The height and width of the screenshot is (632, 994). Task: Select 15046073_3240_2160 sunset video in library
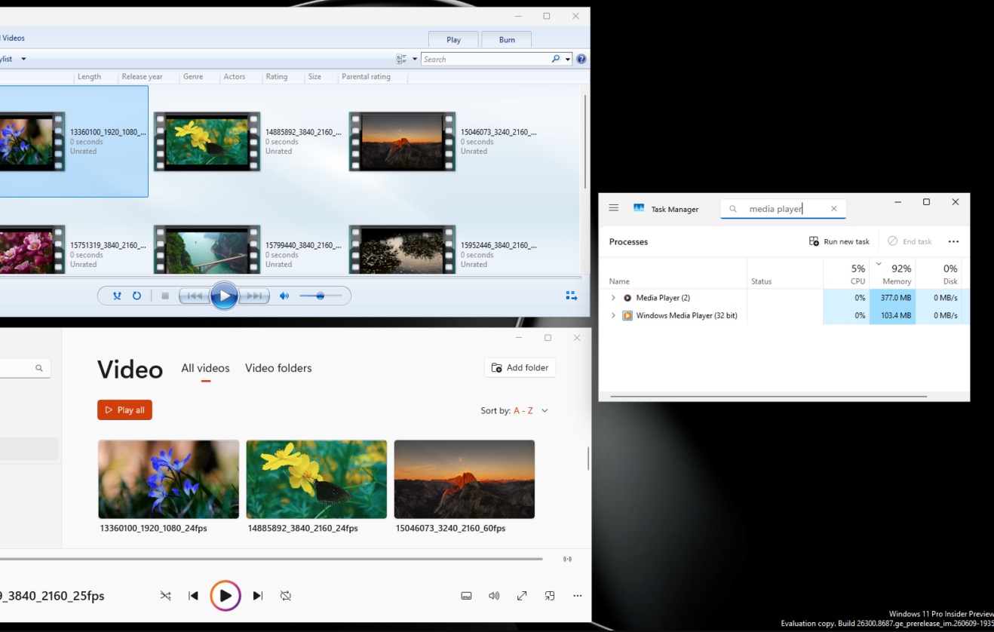(x=402, y=141)
